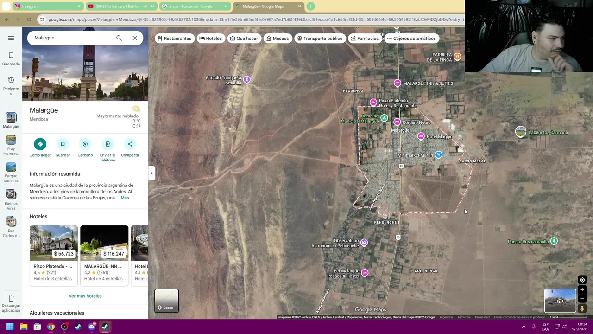Open Guardado in the sidebar

11,59
